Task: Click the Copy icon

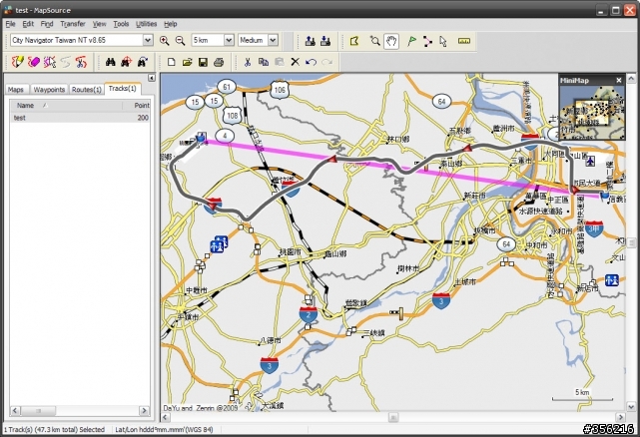Action: (264, 62)
